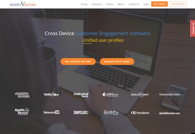Open the IndusInd Bank logo
The width and height of the screenshot is (195, 134).
coord(81,95)
